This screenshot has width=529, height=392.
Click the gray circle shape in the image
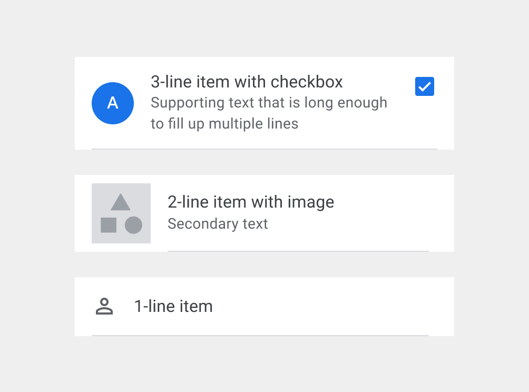pos(133,225)
